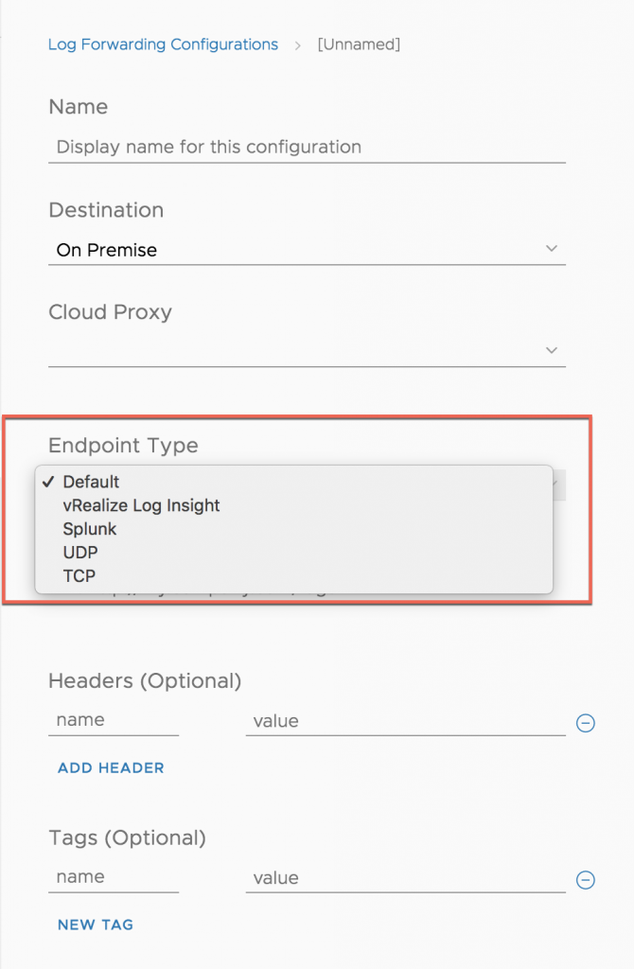The height and width of the screenshot is (969, 634).
Task: Remove the Headers row with minus icon
Action: pyautogui.click(x=585, y=722)
